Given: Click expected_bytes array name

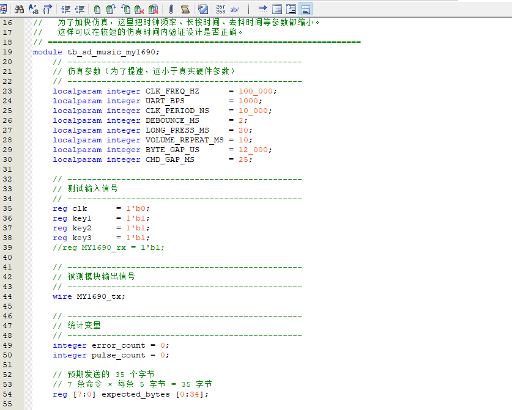Looking at the screenshot, I should coord(136,394).
